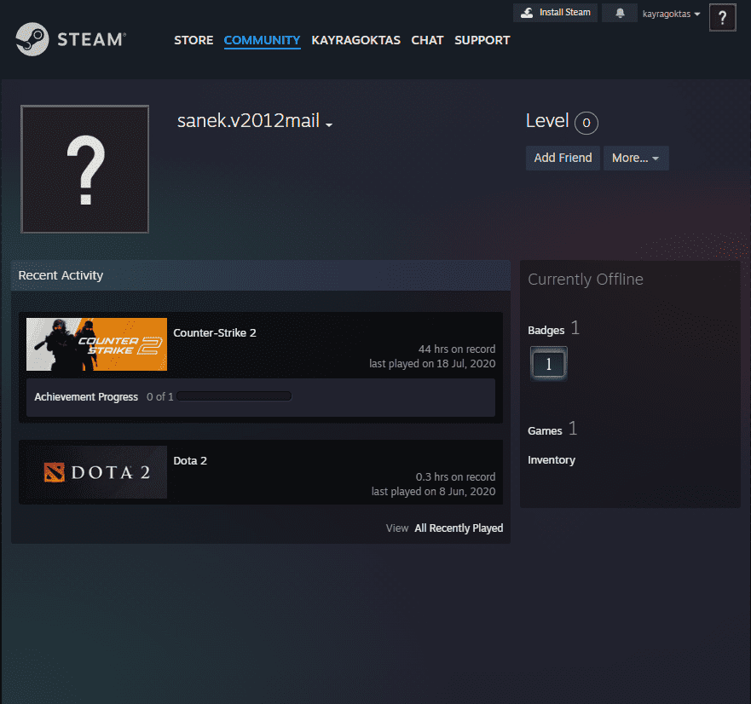Click the Dota 2 logo capsule
Image resolution: width=751 pixels, height=704 pixels.
96,472
